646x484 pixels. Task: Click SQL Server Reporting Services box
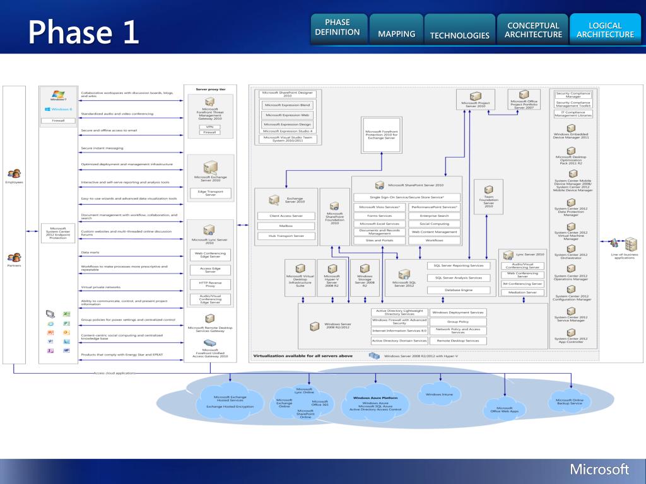click(x=459, y=266)
